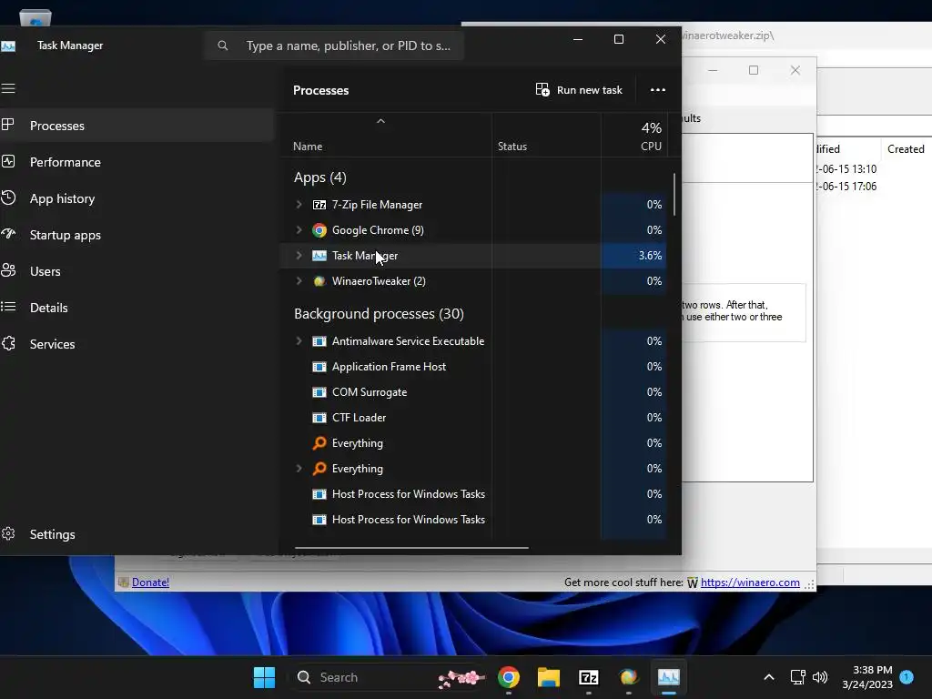Image resolution: width=932 pixels, height=699 pixels.
Task: Select the Background processes (30) heading
Action: tap(379, 313)
